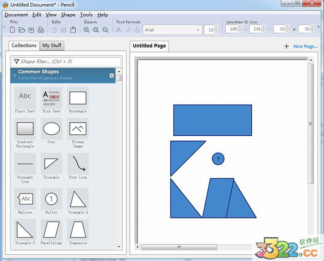This screenshot has width=324, height=261.
Task: Click the New Document icon
Action: pyautogui.click(x=12, y=30)
